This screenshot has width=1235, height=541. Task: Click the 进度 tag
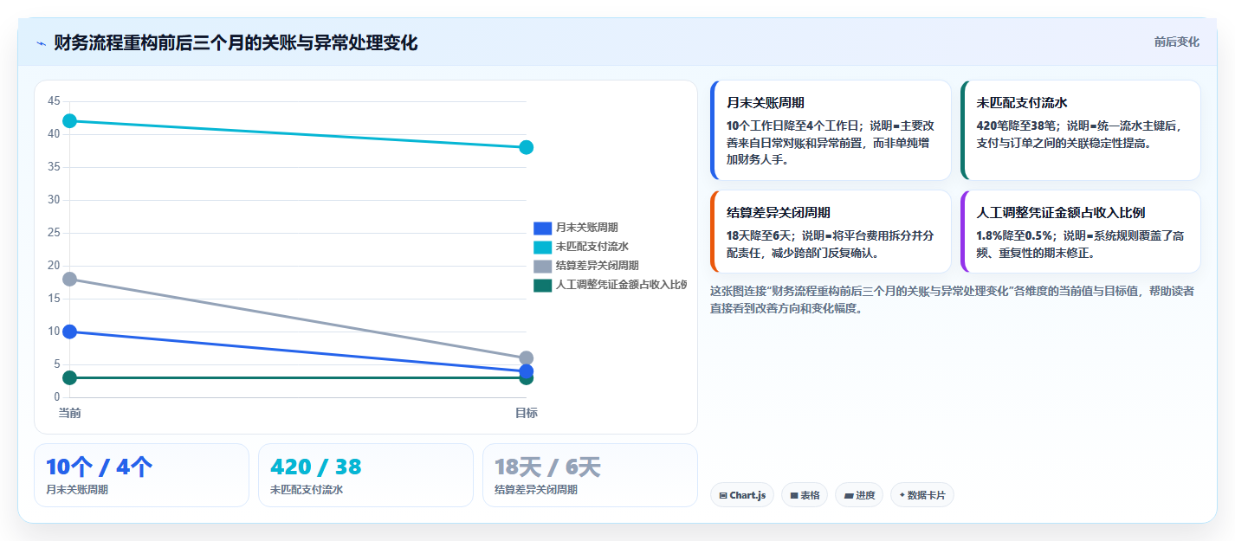[x=859, y=495]
